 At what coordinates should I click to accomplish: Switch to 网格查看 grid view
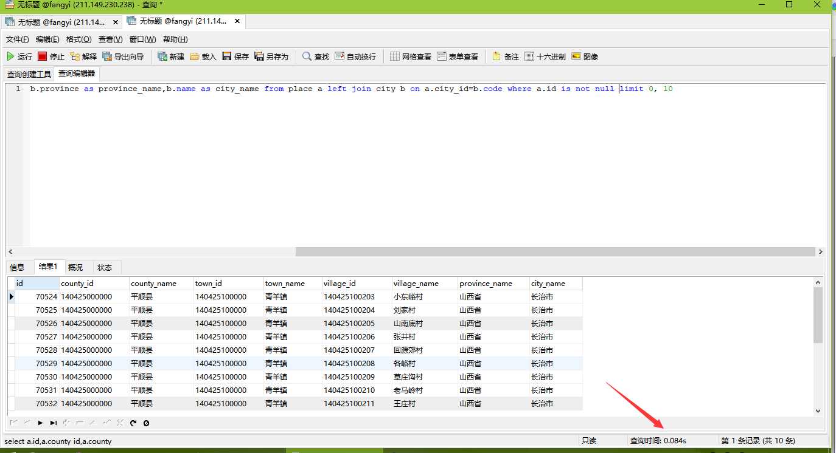click(411, 56)
